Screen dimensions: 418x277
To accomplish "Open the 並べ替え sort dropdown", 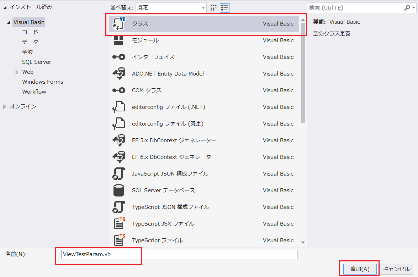I will click(171, 7).
